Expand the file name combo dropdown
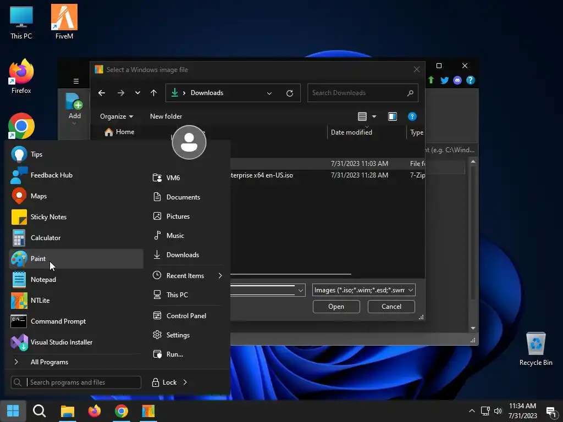Image resolution: width=563 pixels, height=422 pixels. [x=301, y=290]
